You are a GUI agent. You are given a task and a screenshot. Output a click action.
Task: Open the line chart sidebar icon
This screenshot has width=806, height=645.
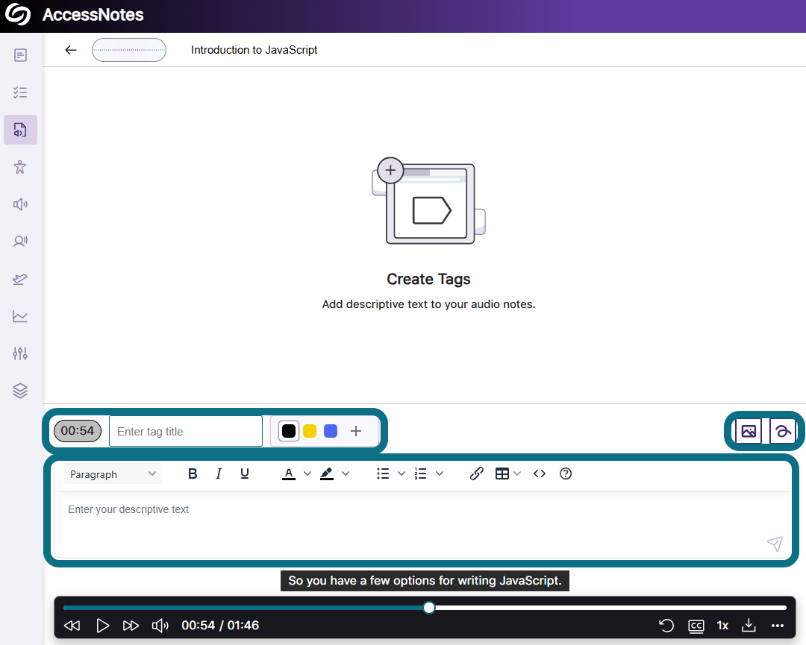[21, 316]
